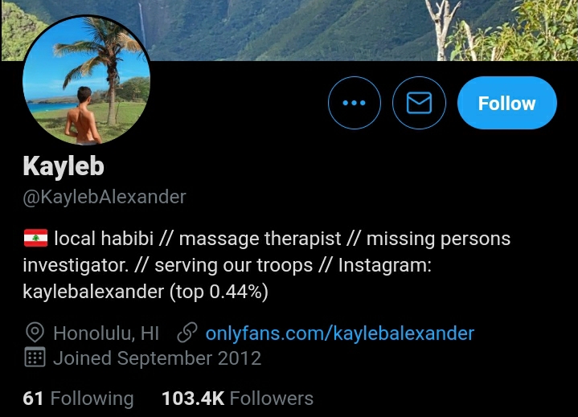Click the envelope message icon
This screenshot has height=417, width=578.
[419, 103]
